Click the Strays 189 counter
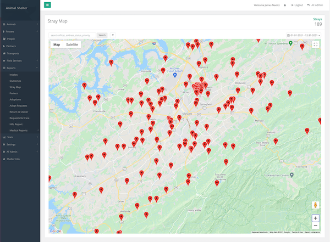Screen dimensions: 330x242 (318, 22)
